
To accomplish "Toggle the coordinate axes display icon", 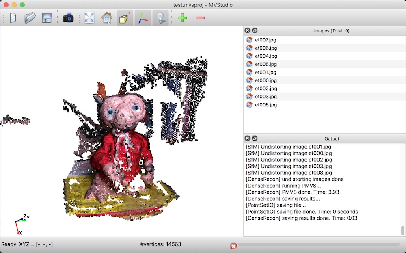I will point(143,18).
